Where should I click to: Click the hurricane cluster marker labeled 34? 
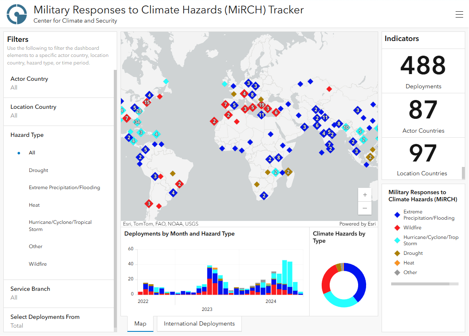137,122
